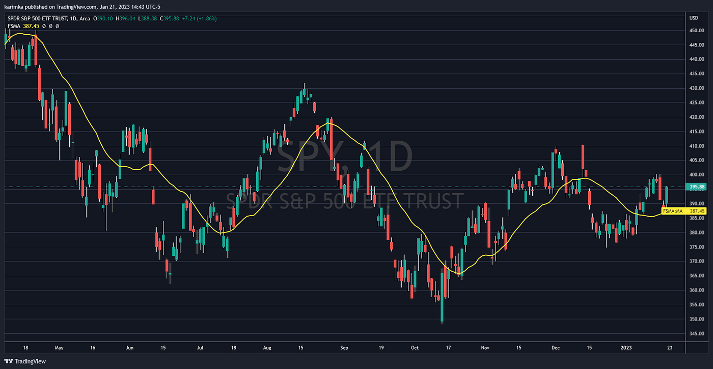
Task: Click the 440.00 price axis label
Action: click(696, 60)
